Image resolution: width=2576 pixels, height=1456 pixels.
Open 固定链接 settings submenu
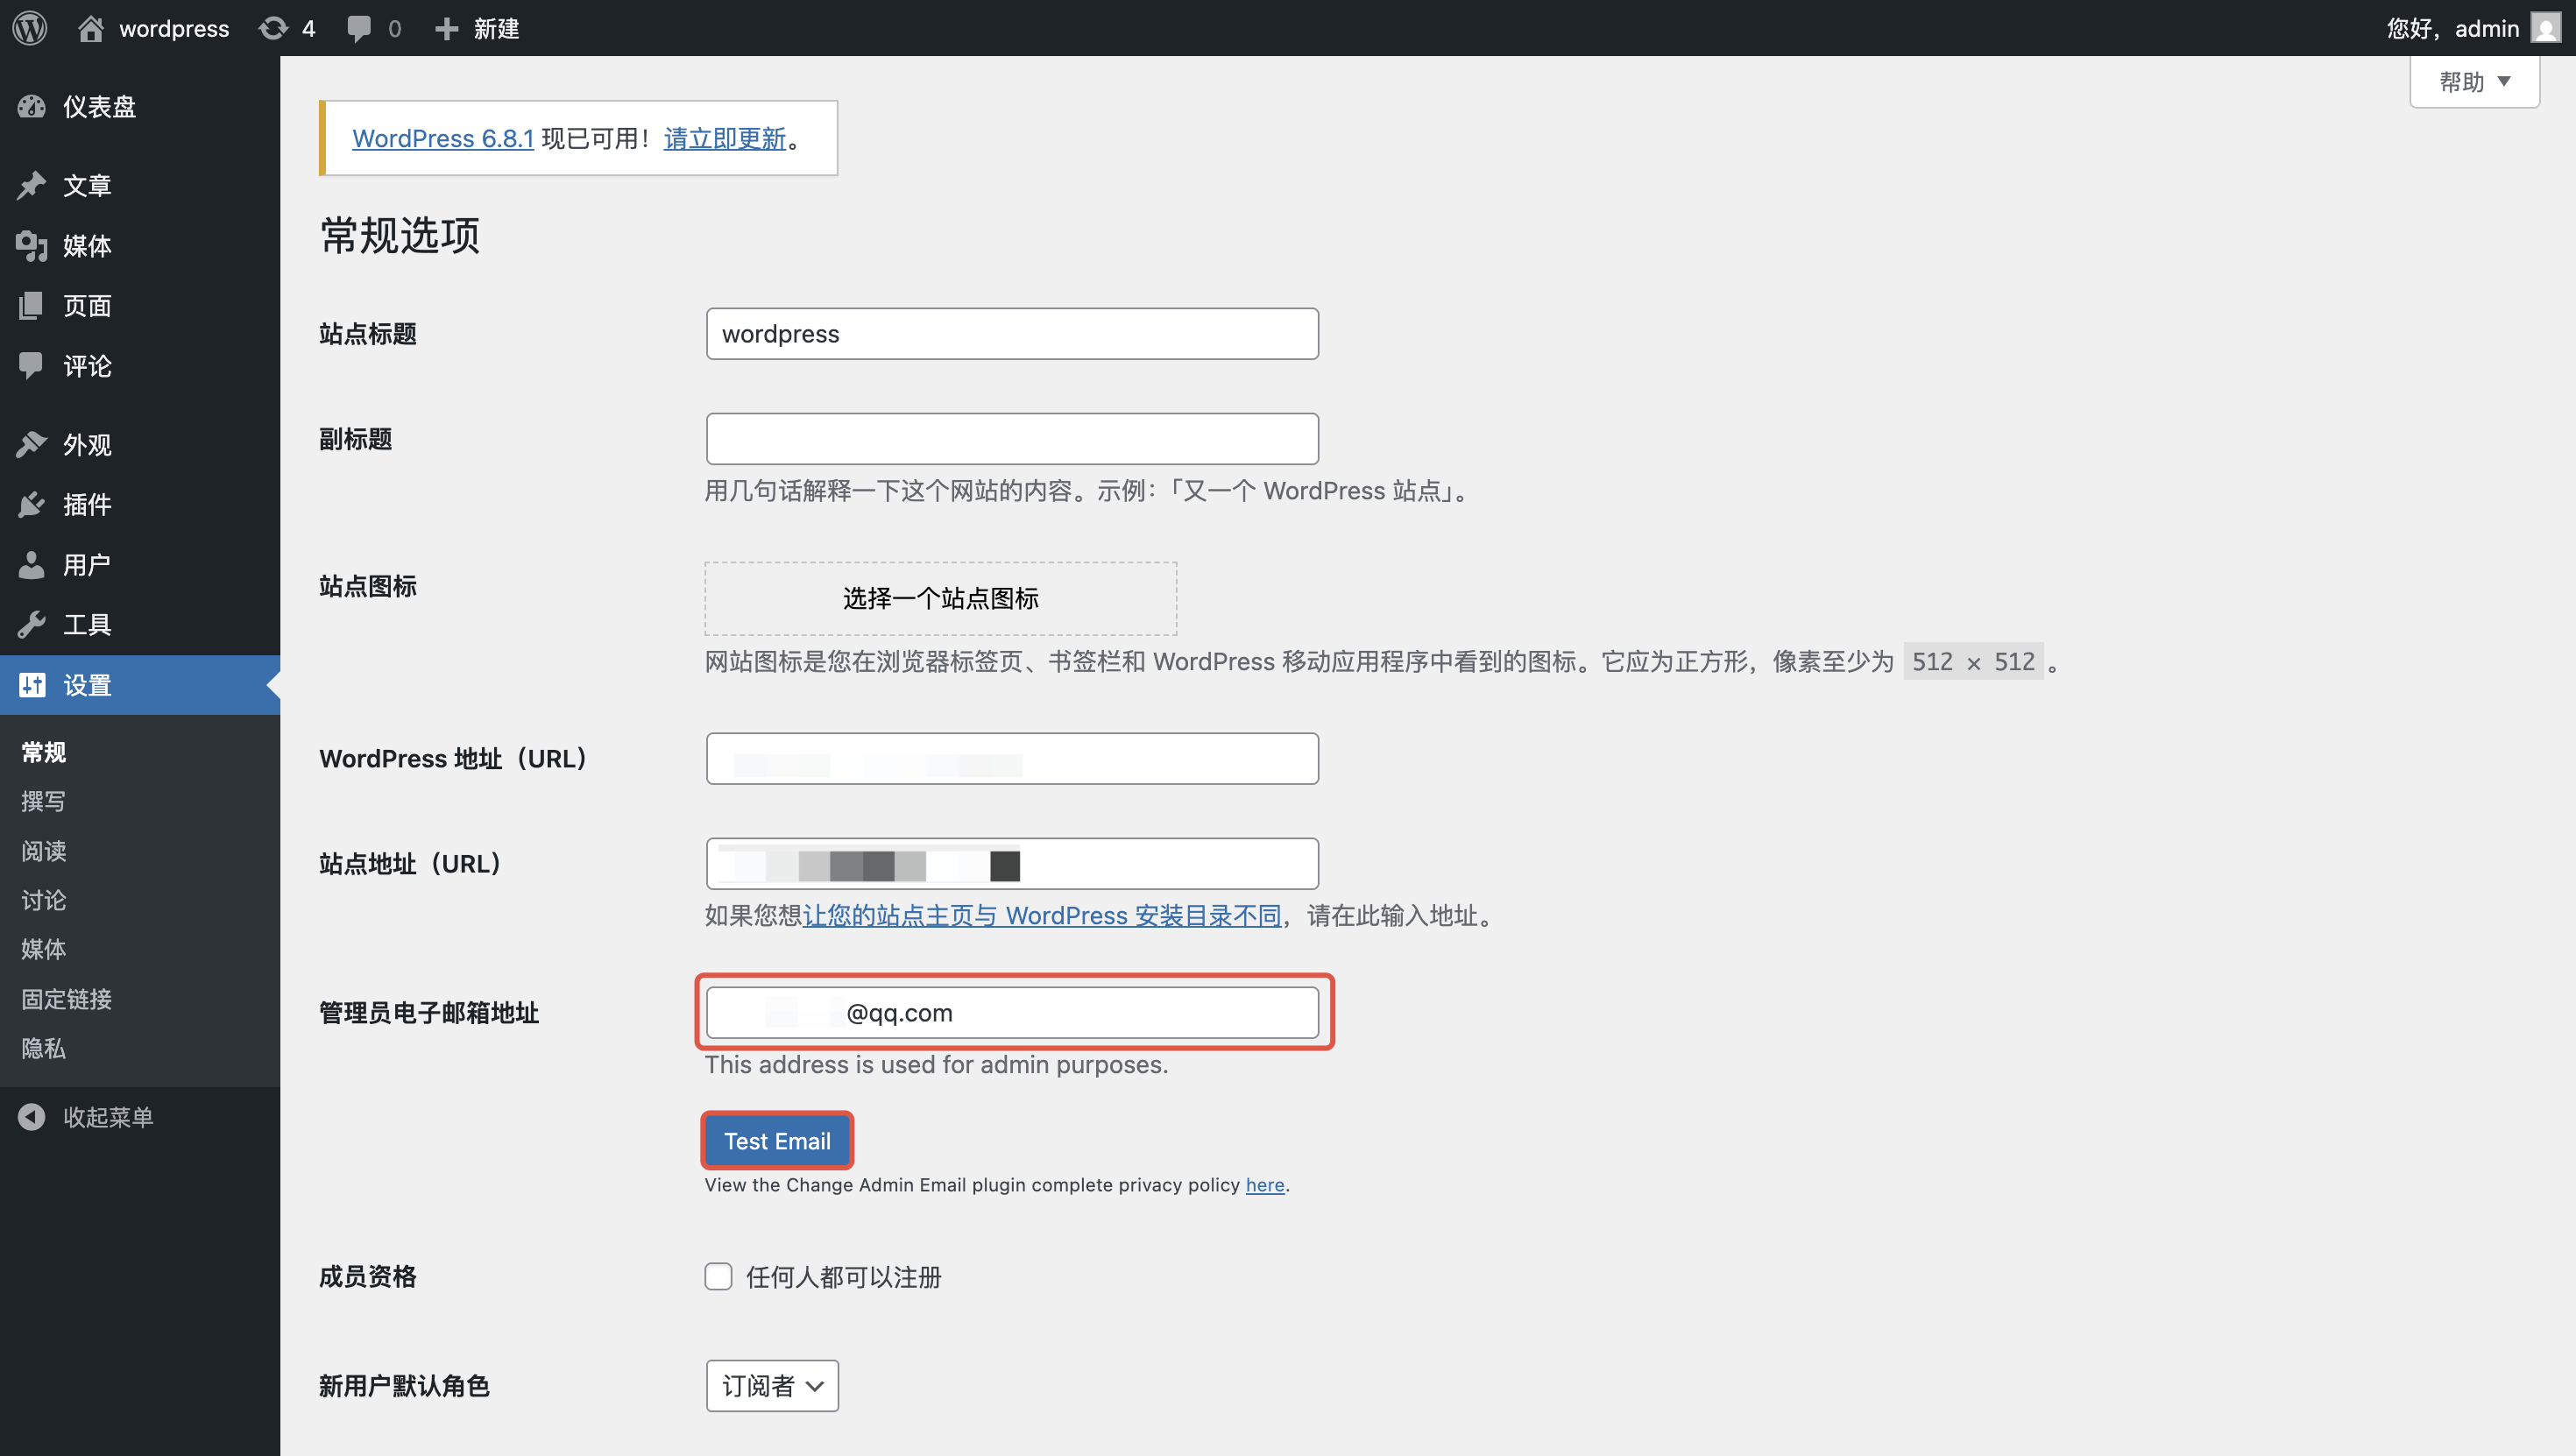tap(67, 998)
